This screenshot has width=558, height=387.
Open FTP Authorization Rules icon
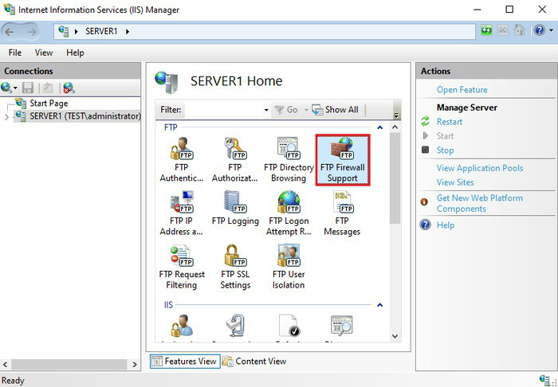click(x=235, y=159)
